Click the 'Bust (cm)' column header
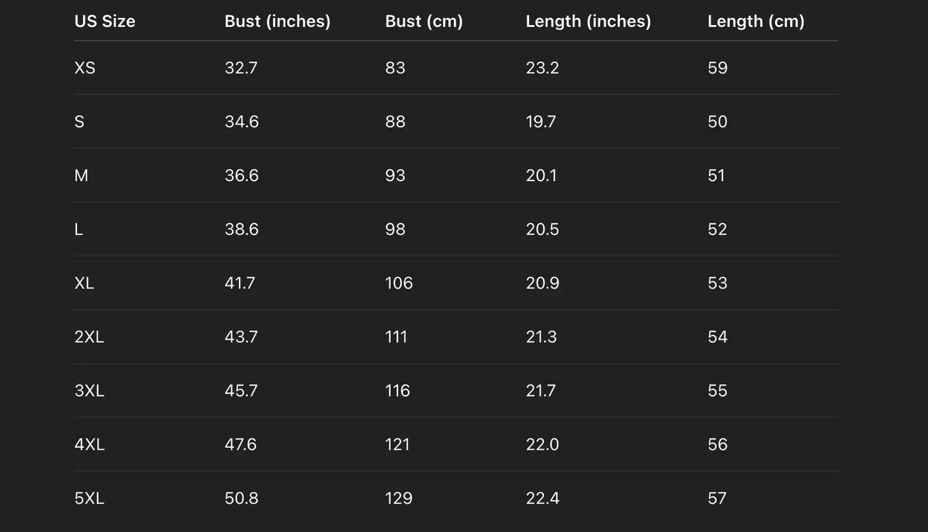 click(x=424, y=21)
